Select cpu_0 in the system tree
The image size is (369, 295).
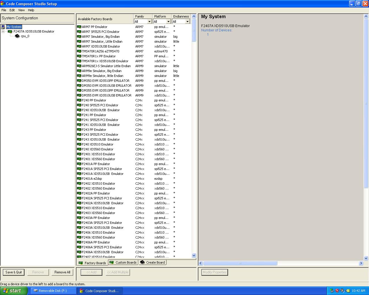tap(25, 36)
